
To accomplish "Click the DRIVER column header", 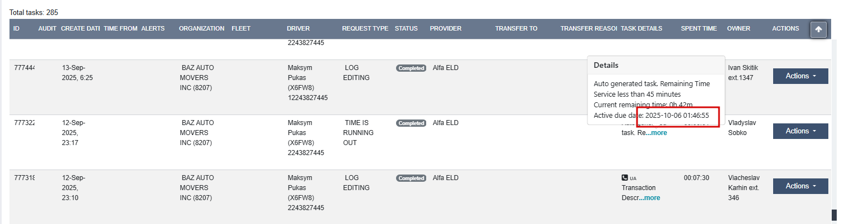I will pos(298,28).
